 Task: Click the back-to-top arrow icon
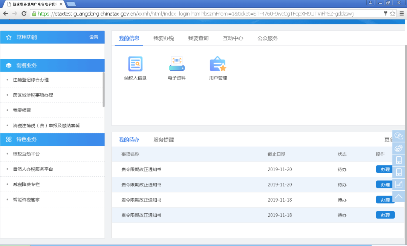point(399,196)
